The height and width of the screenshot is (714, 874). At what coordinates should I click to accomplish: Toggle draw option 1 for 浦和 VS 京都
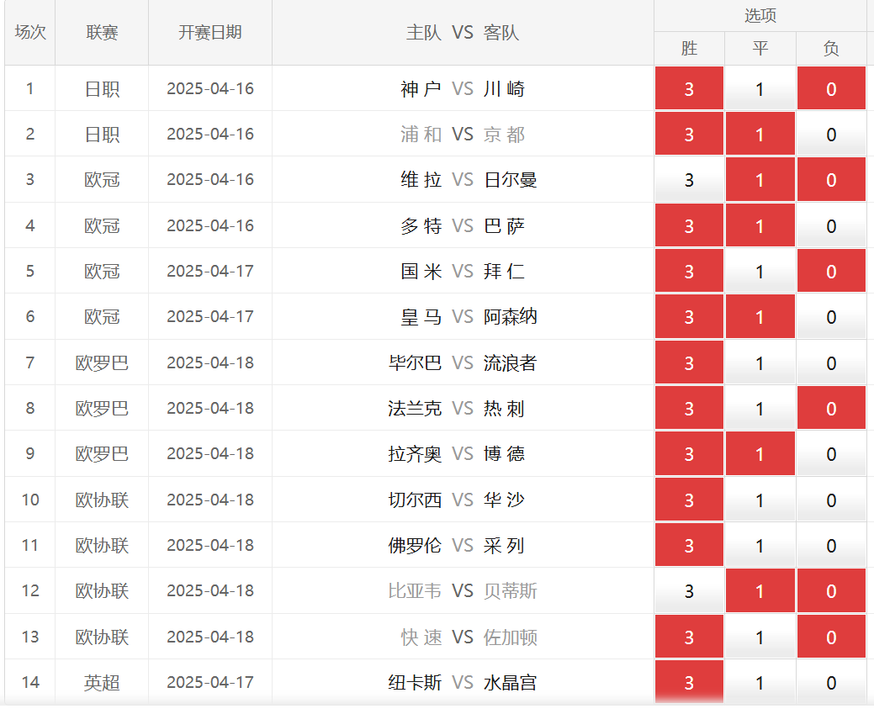(760, 134)
